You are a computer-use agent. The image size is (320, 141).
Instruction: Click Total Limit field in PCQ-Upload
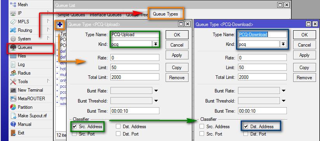[x=135, y=77]
